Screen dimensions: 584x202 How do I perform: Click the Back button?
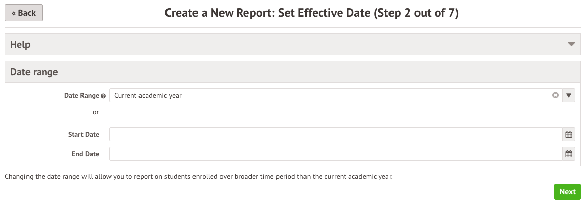pos(23,13)
